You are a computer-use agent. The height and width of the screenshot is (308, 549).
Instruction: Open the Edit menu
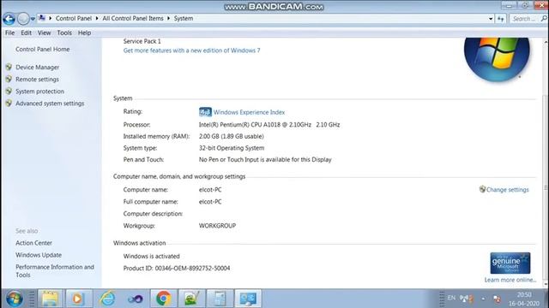coord(26,33)
